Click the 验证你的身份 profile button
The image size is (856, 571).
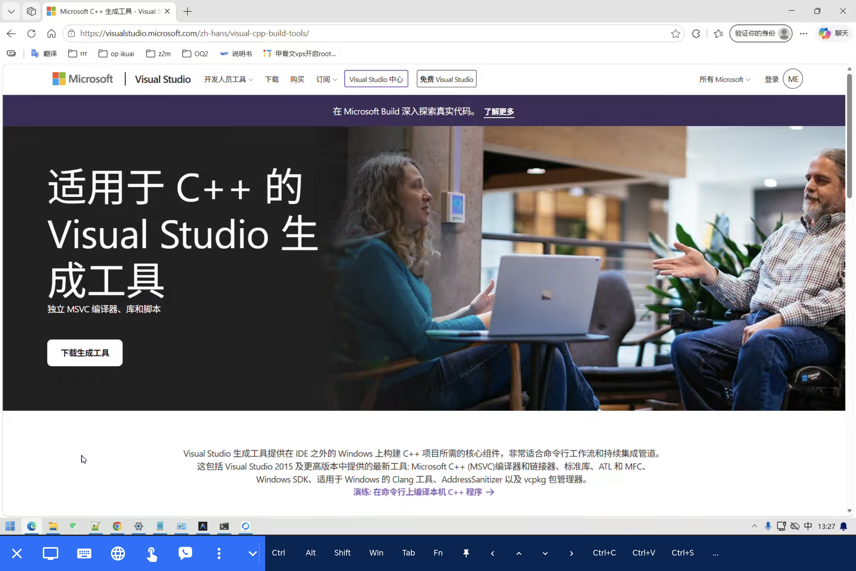pos(761,33)
